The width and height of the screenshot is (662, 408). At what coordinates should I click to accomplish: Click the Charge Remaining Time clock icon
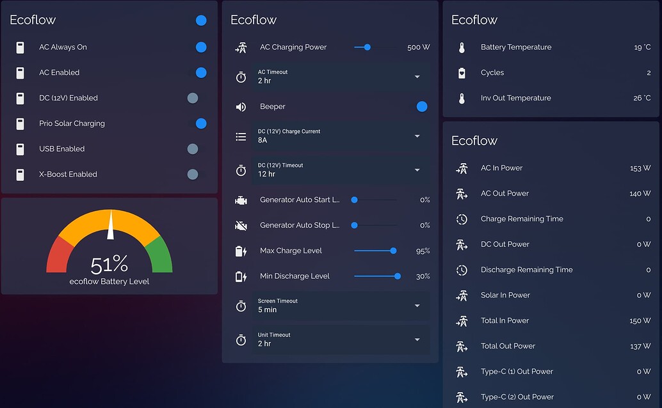(462, 219)
